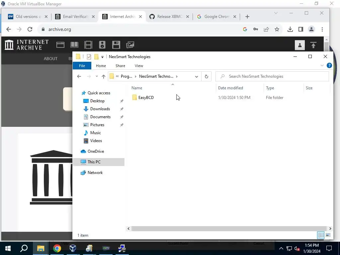
Task: Click New folder icon in Explorer title bar
Action: pos(96,57)
